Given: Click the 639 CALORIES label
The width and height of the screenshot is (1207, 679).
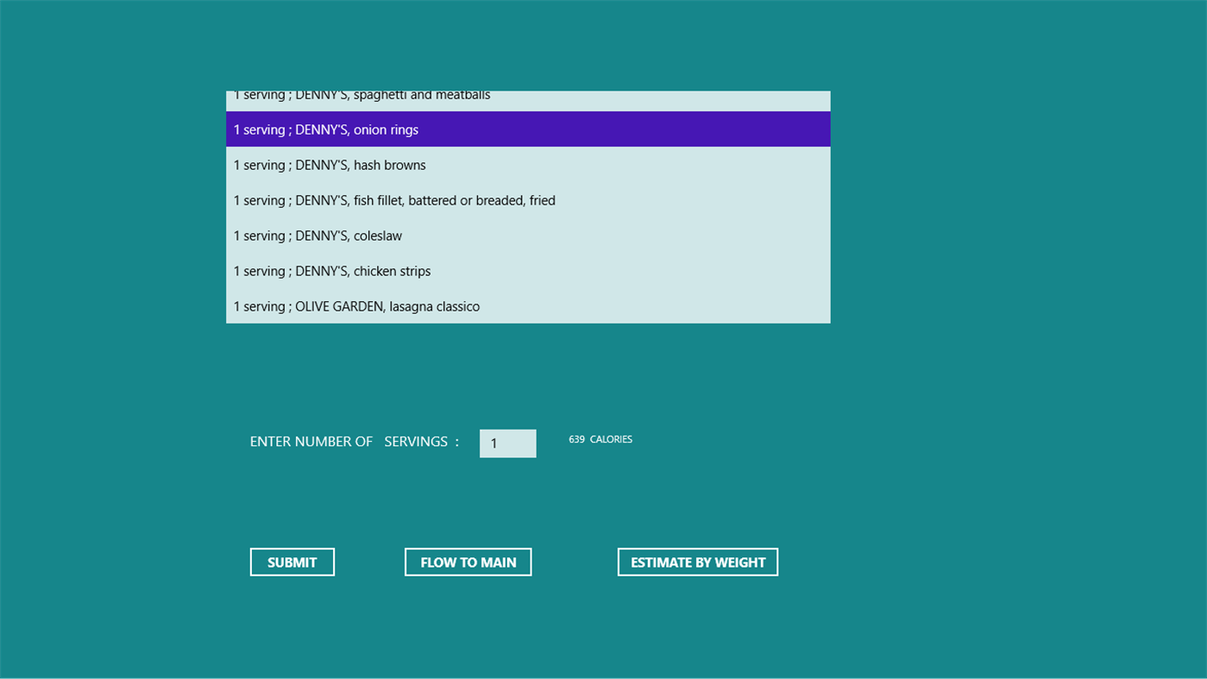Looking at the screenshot, I should pos(600,439).
